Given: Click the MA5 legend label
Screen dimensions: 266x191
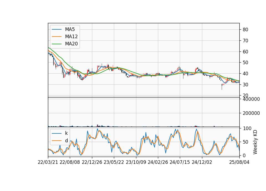Looking at the screenshot, I should 70,29.
